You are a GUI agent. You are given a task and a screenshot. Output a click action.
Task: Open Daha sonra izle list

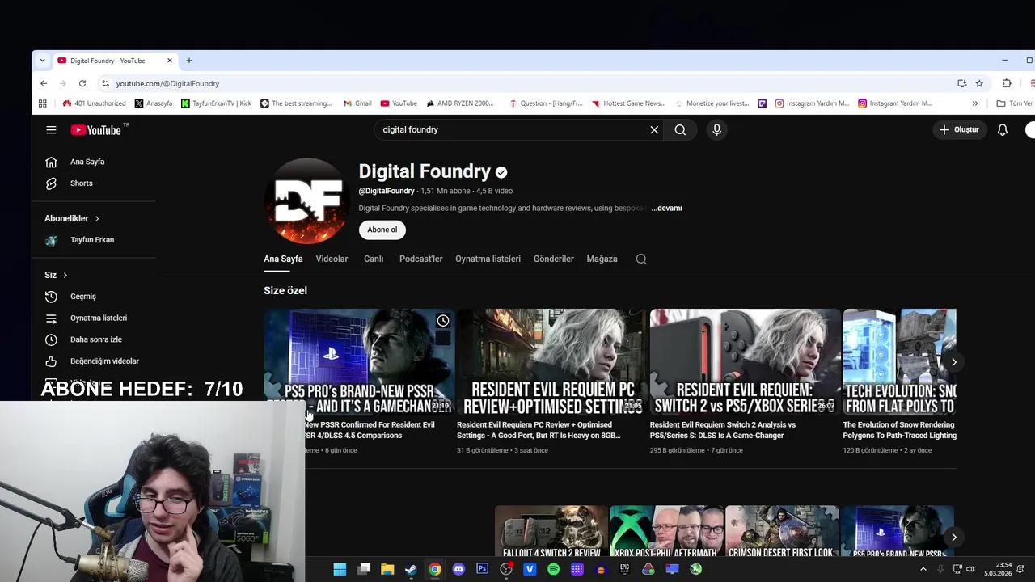pos(95,339)
